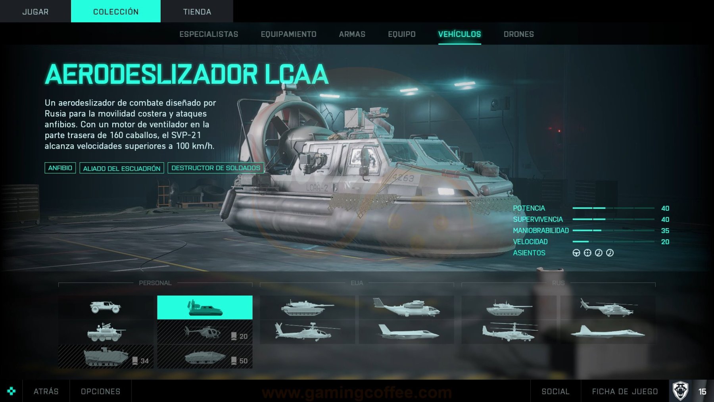Pick the EUA attack helicopter icon
714x402 pixels.
(307, 332)
